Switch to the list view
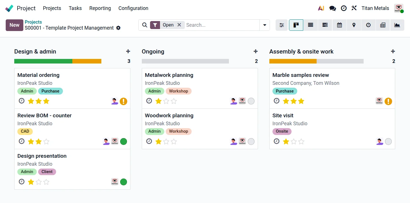The height and width of the screenshot is (203, 410). click(311, 25)
